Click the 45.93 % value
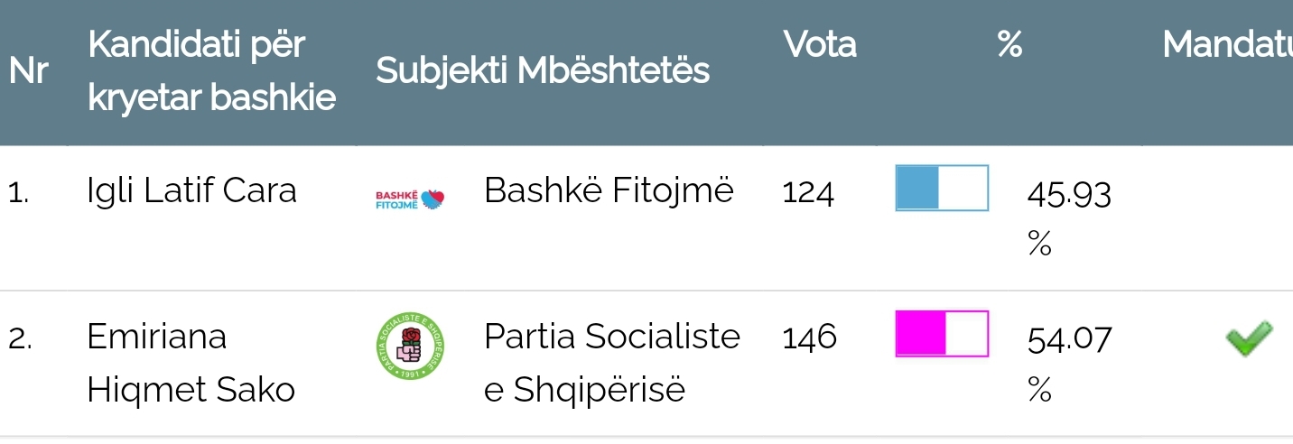Viewport: 1293px width, 444px height. click(x=1069, y=217)
